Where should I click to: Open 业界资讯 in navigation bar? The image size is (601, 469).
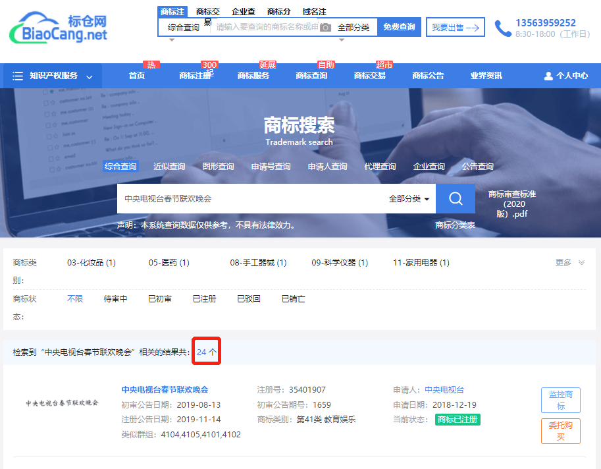[x=486, y=76]
